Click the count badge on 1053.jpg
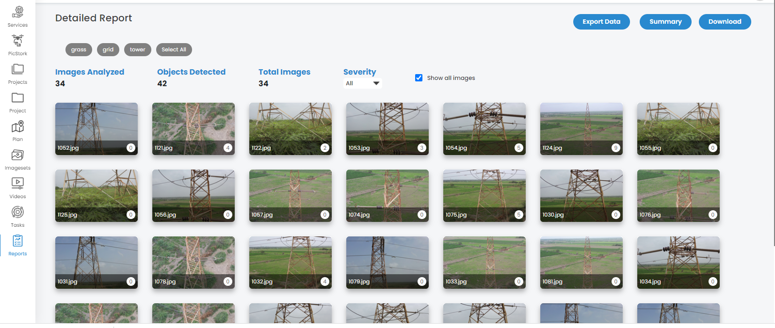This screenshot has height=328, width=775. coord(422,148)
